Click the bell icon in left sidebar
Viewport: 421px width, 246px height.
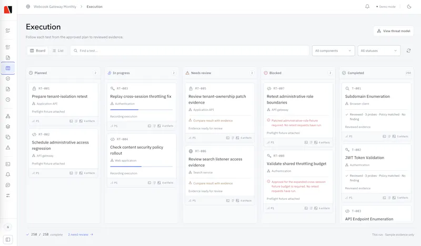tap(8, 175)
